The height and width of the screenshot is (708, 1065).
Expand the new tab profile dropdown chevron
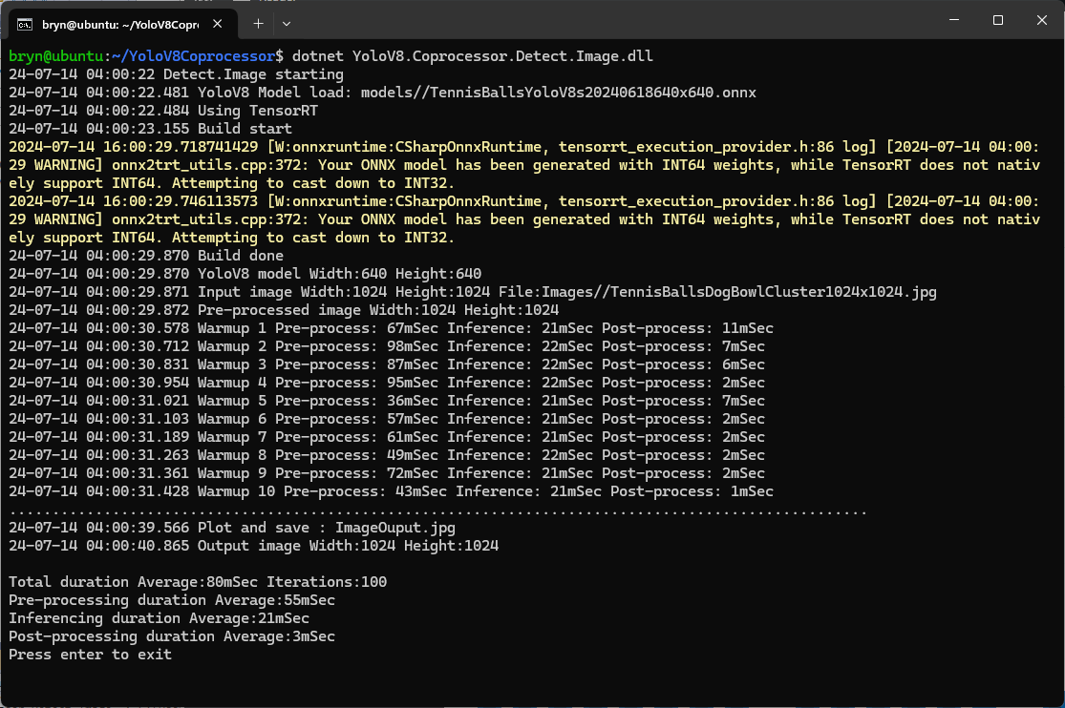[287, 22]
